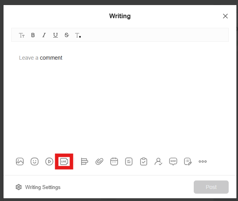Toggle italic text style

(x=44, y=35)
